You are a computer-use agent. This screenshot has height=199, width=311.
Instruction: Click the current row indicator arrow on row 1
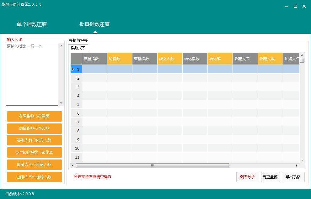click(73, 69)
